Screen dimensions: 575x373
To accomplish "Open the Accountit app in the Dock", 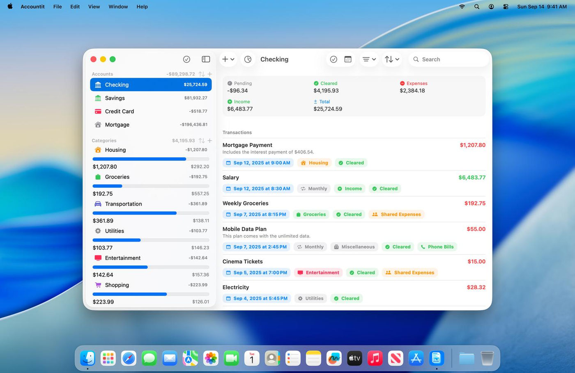I will (436, 358).
